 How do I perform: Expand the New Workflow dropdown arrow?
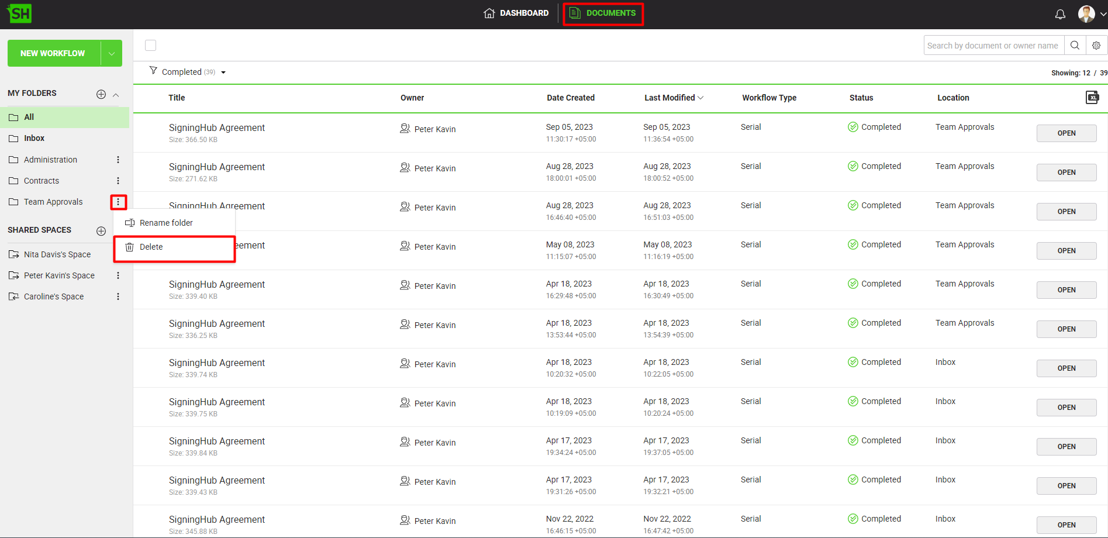(x=111, y=53)
